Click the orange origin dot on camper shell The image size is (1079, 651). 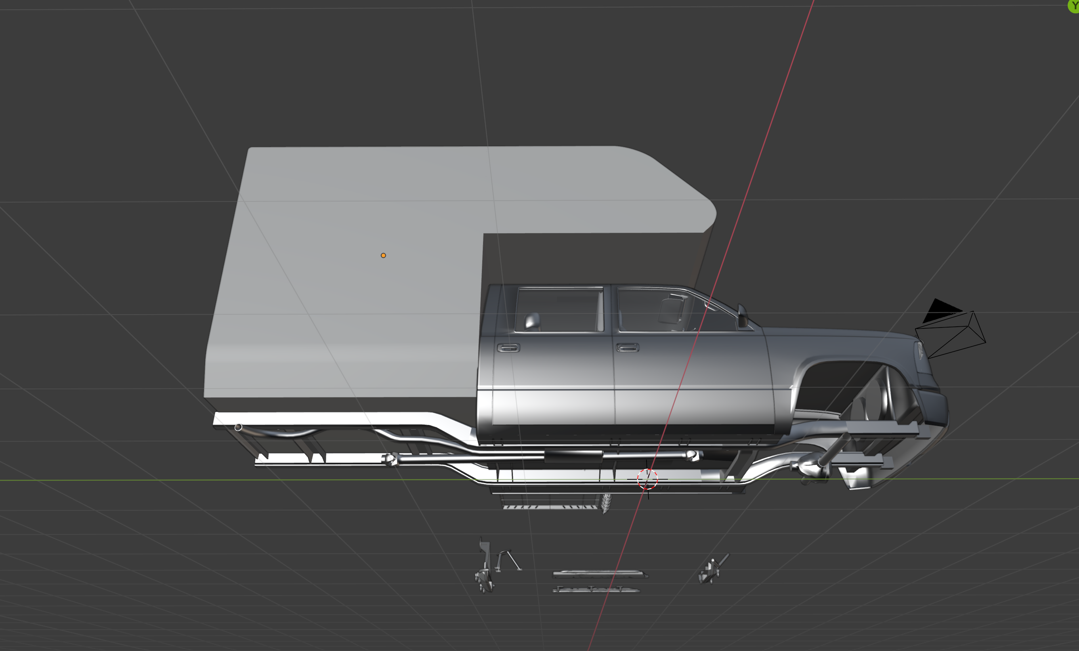pos(383,255)
